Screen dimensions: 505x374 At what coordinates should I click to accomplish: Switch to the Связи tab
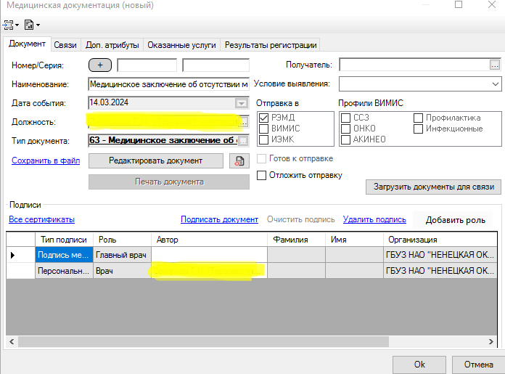coord(65,45)
